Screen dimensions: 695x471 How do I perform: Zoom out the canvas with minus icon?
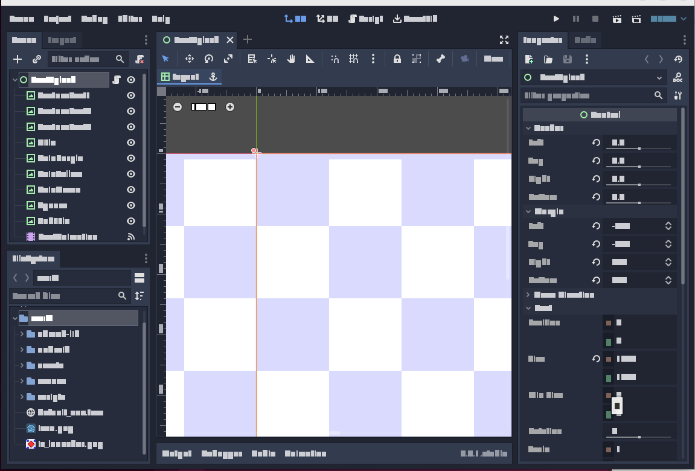pos(178,107)
